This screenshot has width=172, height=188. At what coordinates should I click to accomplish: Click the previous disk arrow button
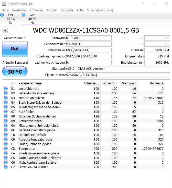(5, 30)
